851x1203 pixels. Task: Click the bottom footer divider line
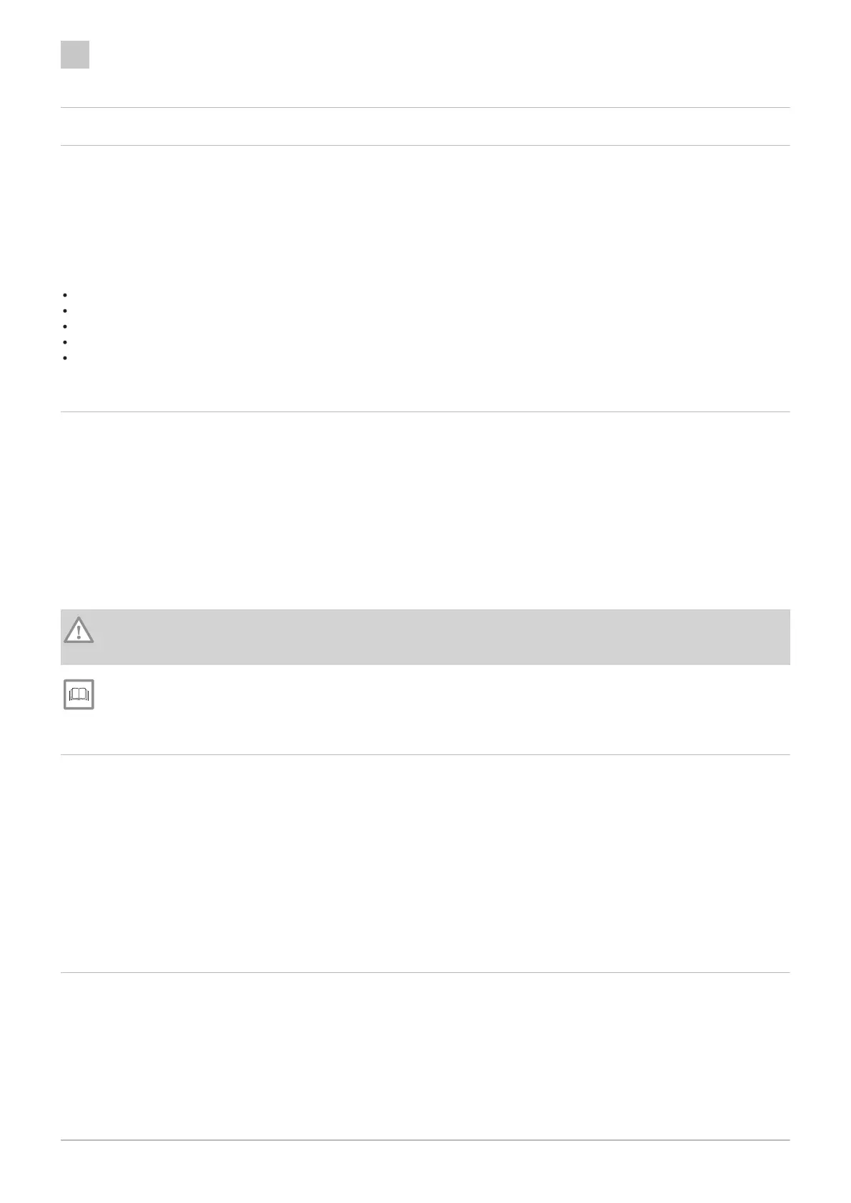click(x=425, y=1140)
